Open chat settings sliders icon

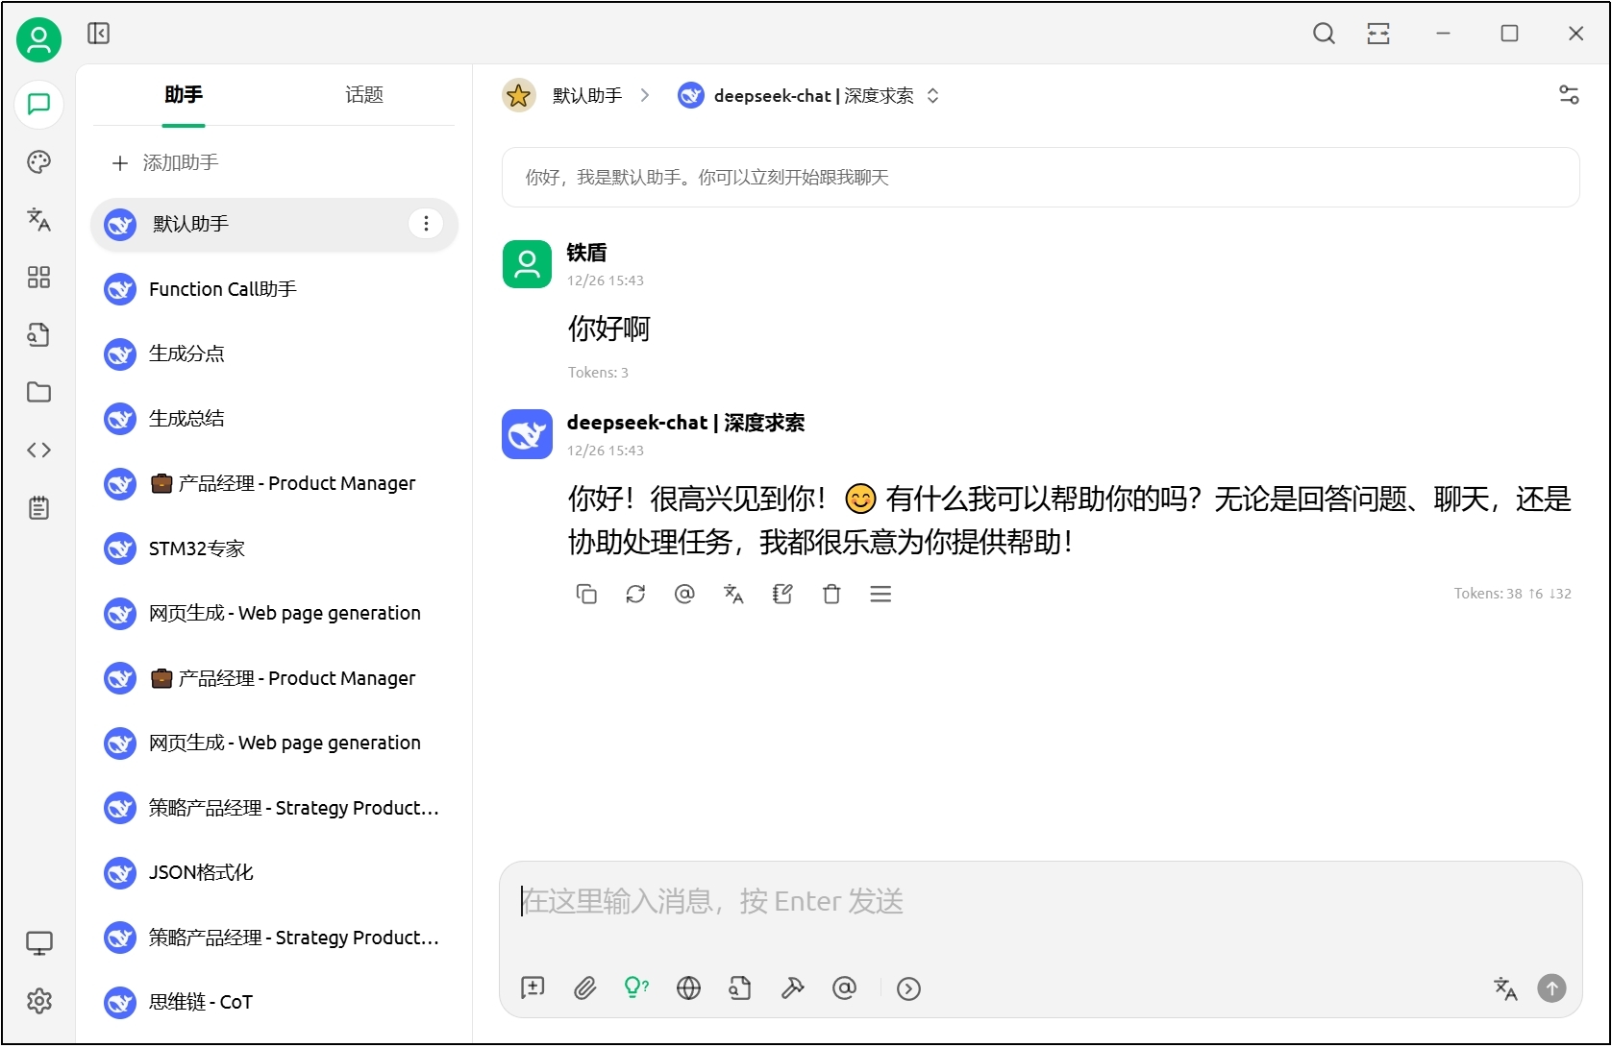pyautogui.click(x=1569, y=95)
